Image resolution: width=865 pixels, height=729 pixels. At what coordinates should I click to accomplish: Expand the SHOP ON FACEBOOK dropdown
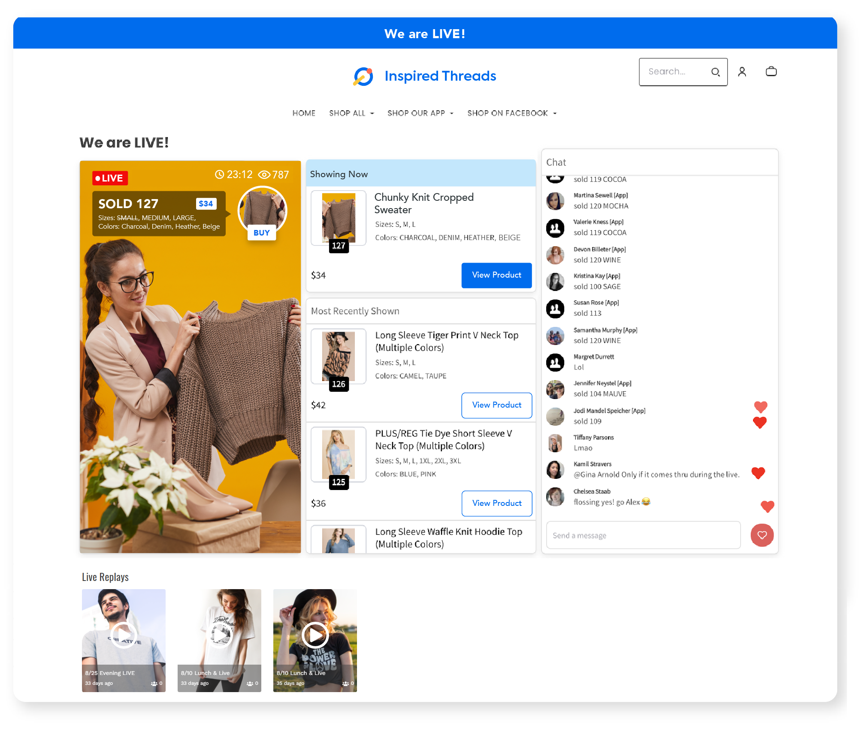[x=512, y=113]
